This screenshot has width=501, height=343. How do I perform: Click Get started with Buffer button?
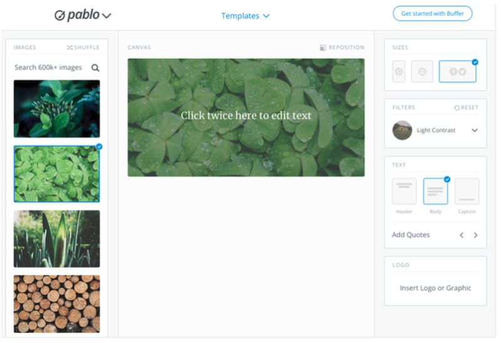(432, 13)
